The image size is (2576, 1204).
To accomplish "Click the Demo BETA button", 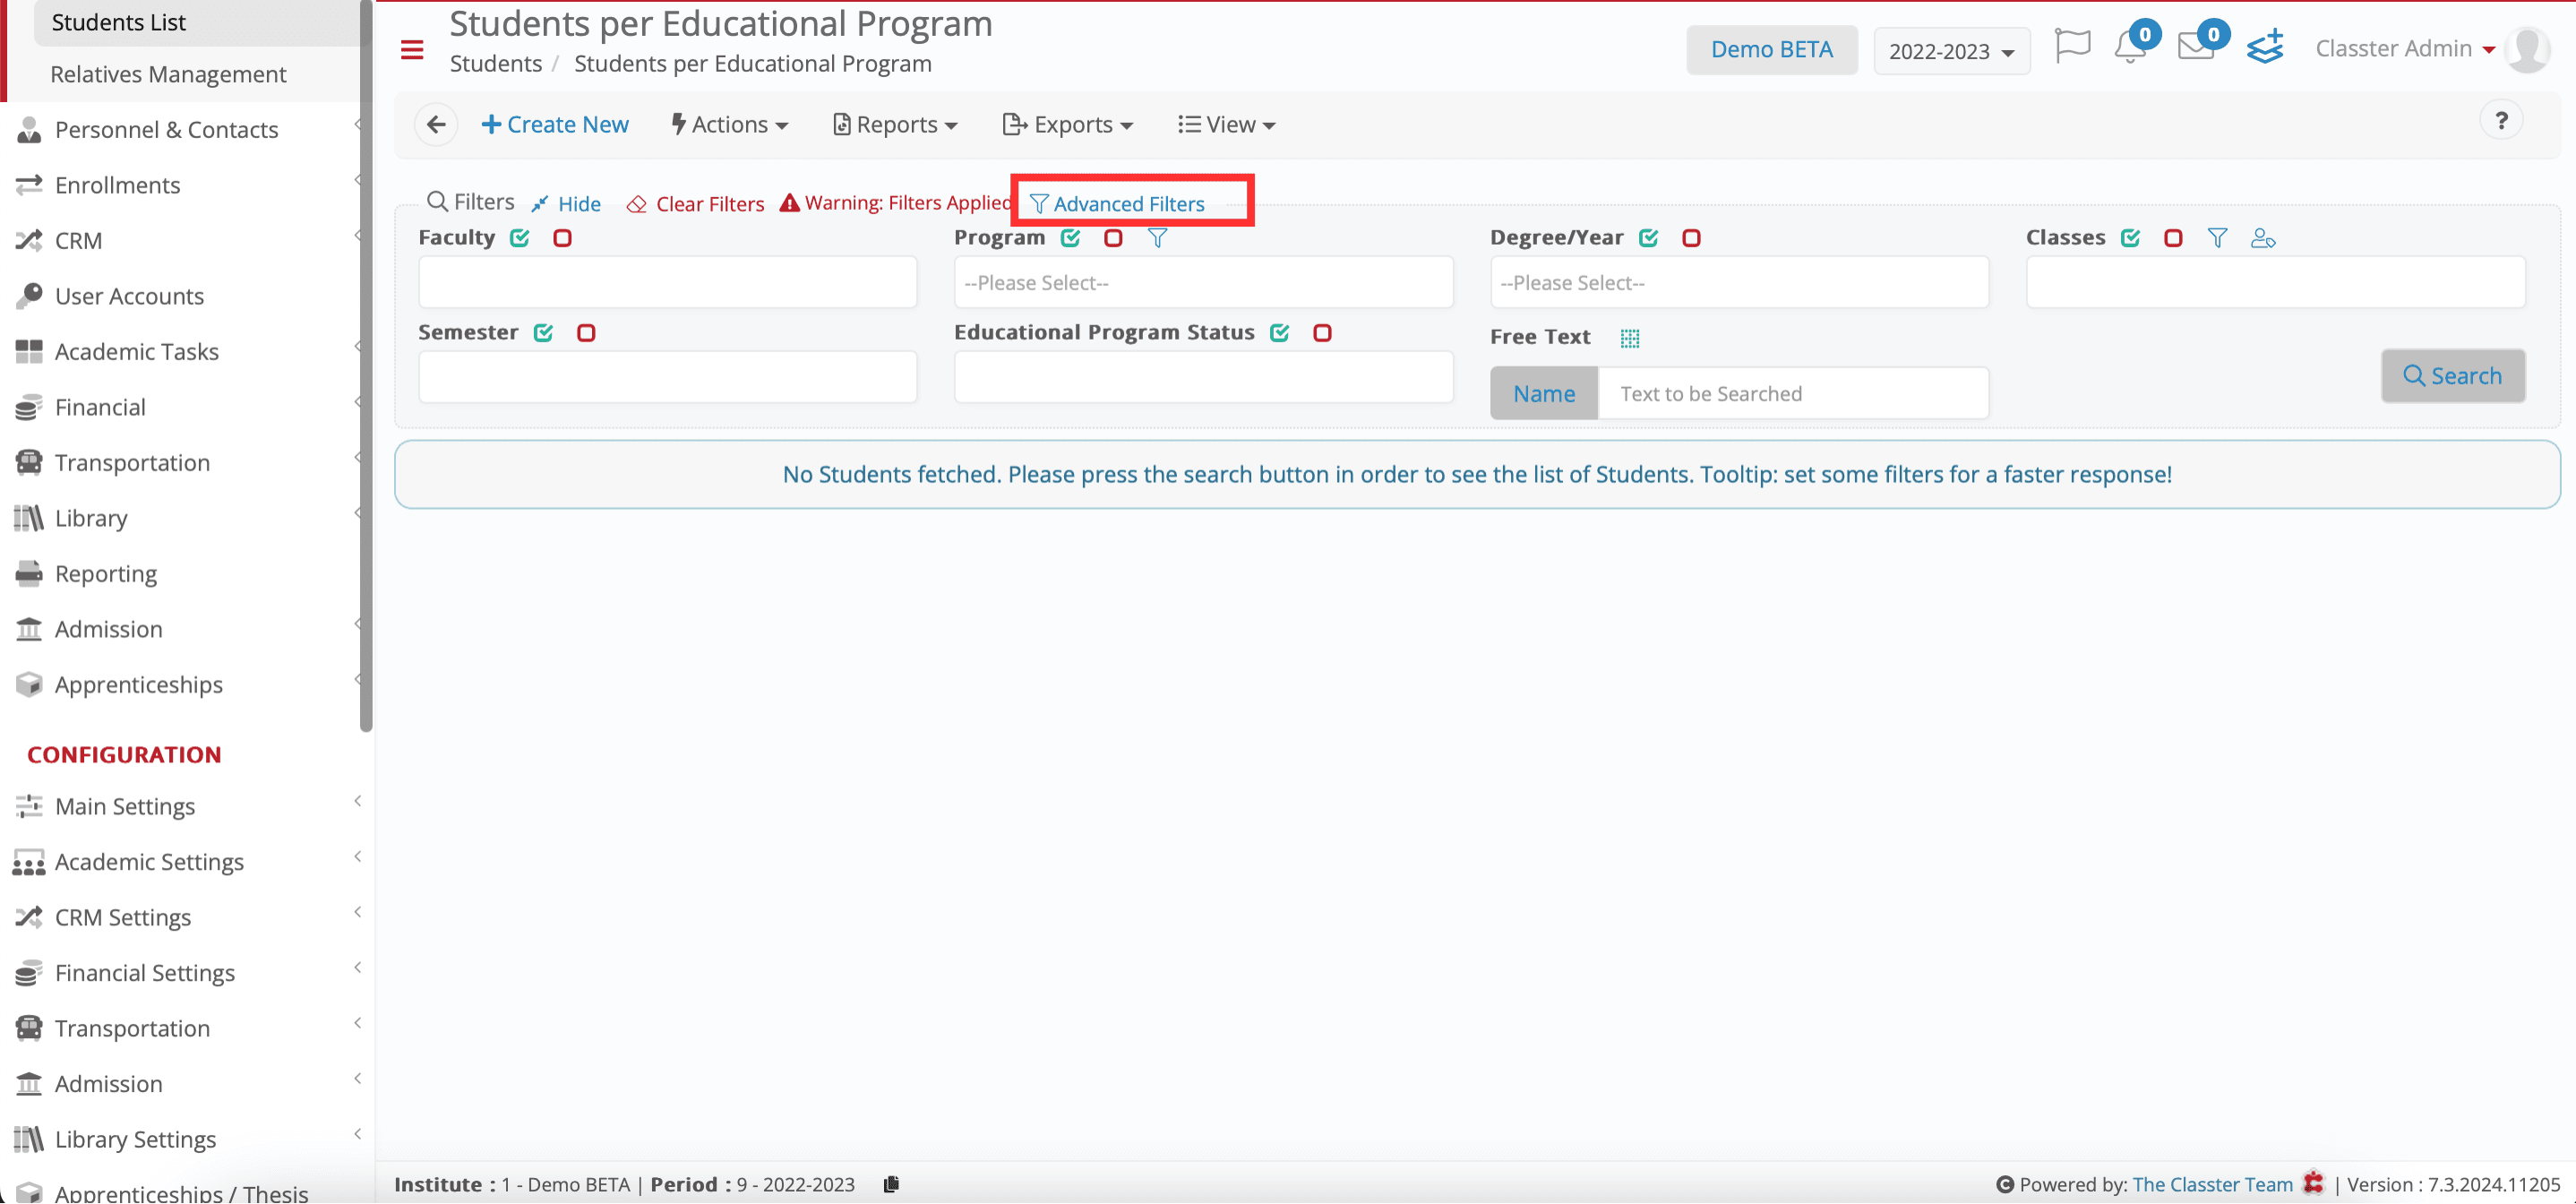I will click(x=1772, y=50).
